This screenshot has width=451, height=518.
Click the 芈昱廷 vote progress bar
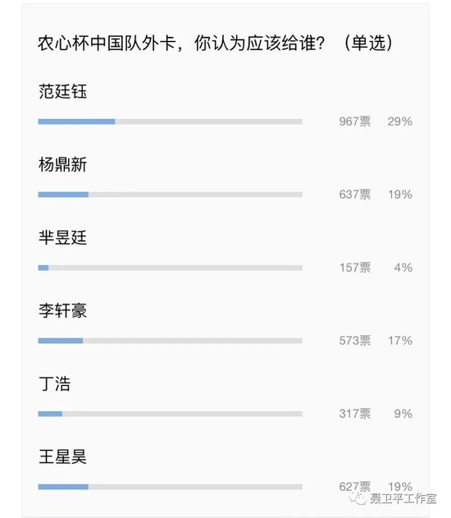(171, 268)
